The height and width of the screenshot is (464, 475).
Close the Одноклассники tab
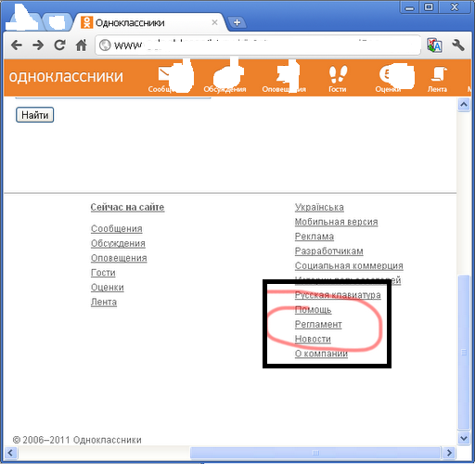pyautogui.click(x=214, y=22)
